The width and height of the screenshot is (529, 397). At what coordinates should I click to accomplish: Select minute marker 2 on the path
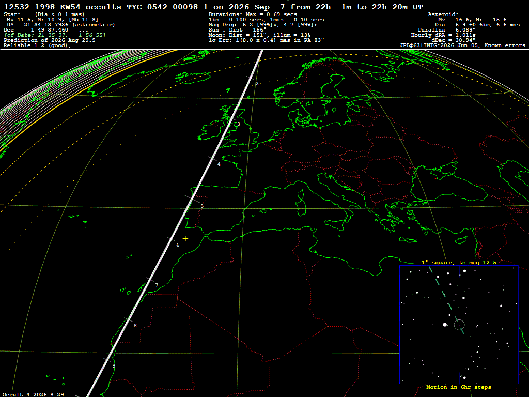[x=257, y=83]
